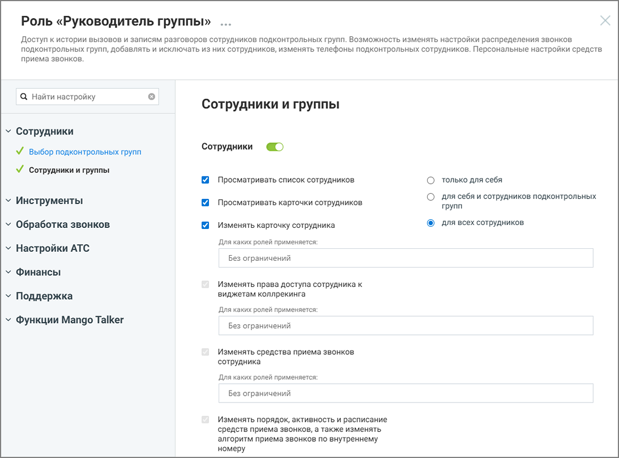Click into the 'Найти настройку' search field
619x458 pixels.
pos(87,96)
